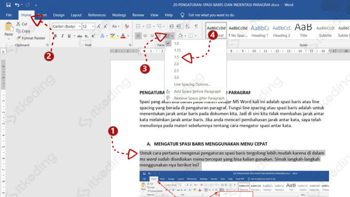Open the multilevel list menu

click(x=160, y=26)
